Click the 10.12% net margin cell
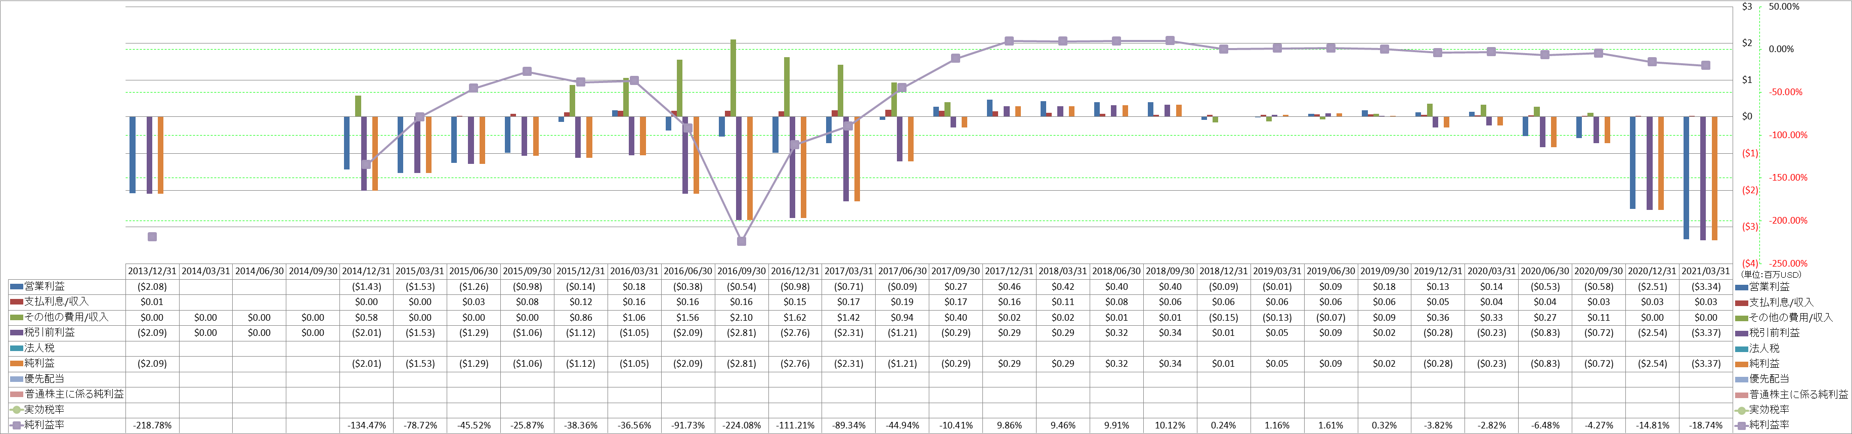1852x434 pixels. tap(1170, 425)
